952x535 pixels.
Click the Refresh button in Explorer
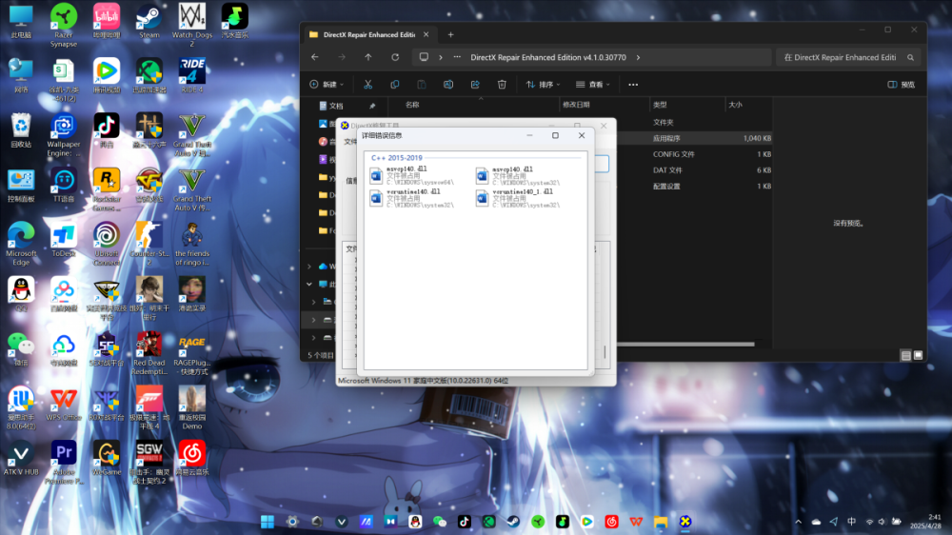click(x=395, y=57)
